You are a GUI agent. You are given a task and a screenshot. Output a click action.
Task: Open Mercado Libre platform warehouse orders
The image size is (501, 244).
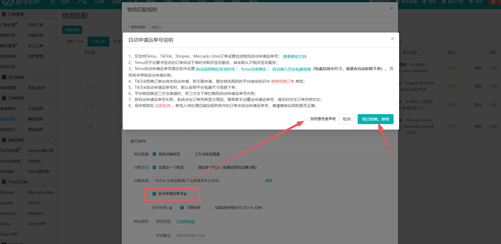[41, 192]
